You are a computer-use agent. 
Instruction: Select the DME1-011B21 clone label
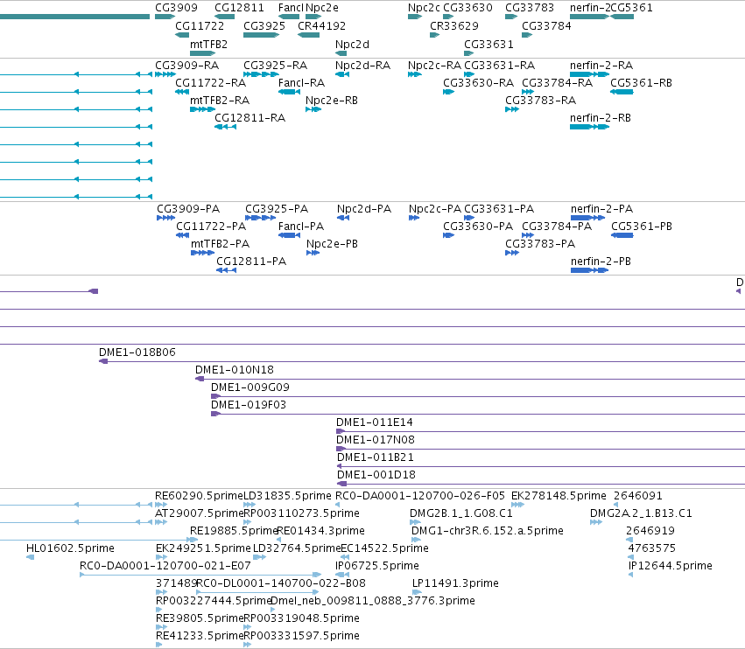(x=376, y=457)
